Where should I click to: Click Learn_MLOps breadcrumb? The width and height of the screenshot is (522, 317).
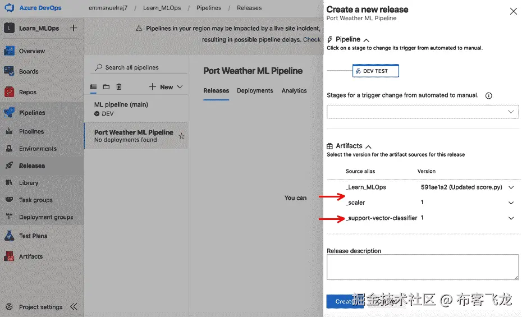(162, 8)
